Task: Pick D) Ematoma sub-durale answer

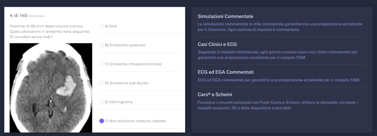Action: (x=102, y=83)
